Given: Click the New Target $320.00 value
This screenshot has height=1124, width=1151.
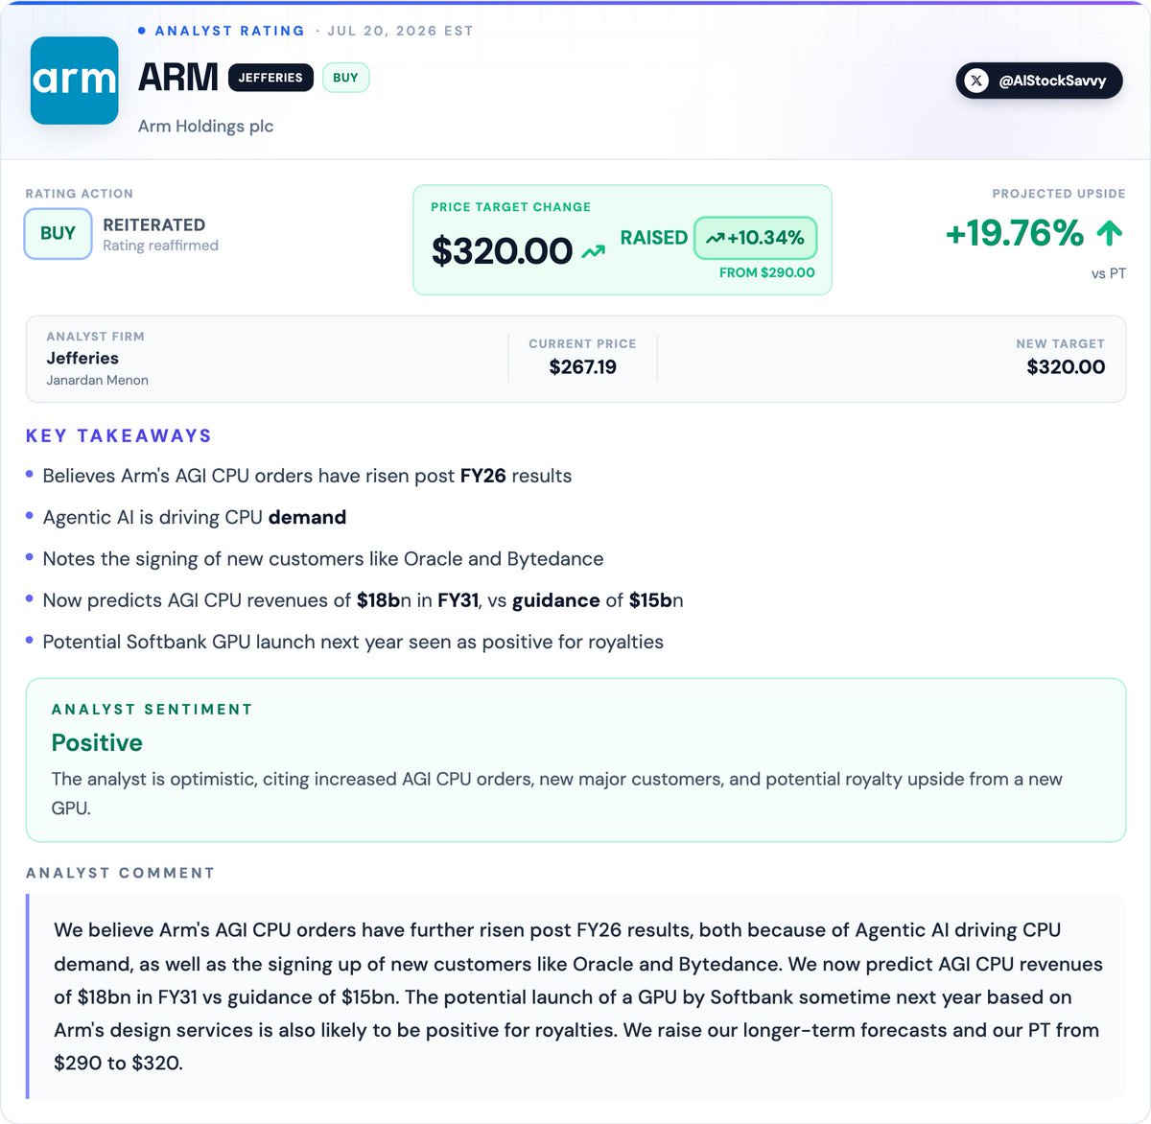Looking at the screenshot, I should point(1066,366).
